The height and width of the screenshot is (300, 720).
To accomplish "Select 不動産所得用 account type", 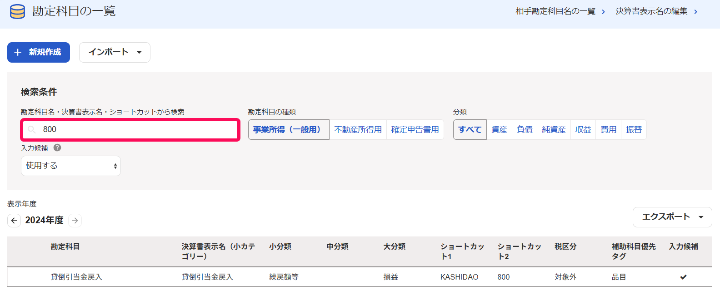I will point(358,130).
